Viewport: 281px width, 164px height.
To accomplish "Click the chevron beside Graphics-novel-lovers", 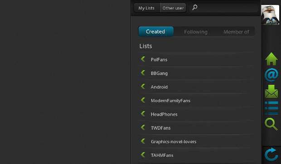I will [143, 141].
